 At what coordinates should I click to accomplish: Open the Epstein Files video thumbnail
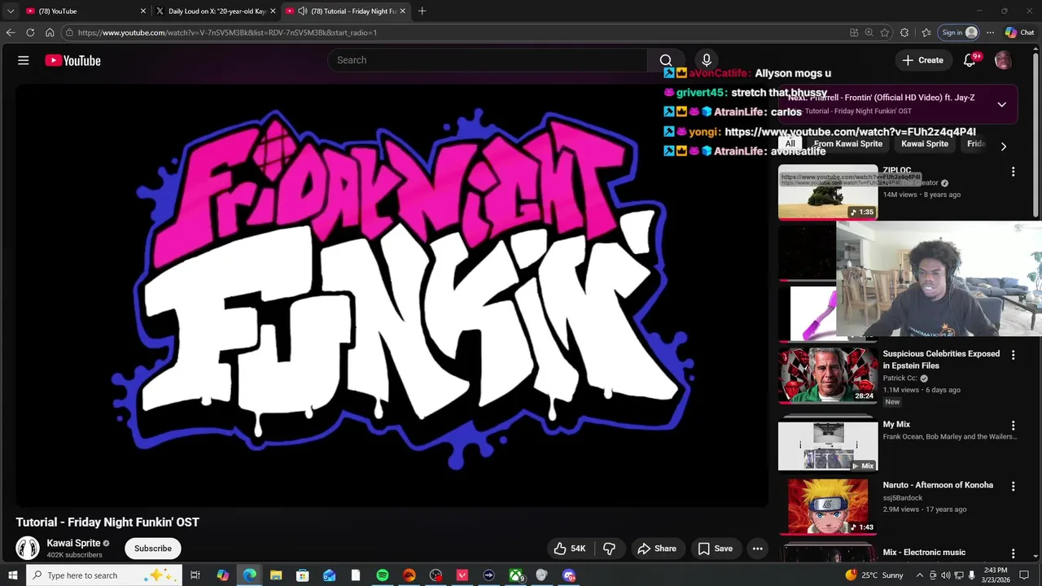828,375
